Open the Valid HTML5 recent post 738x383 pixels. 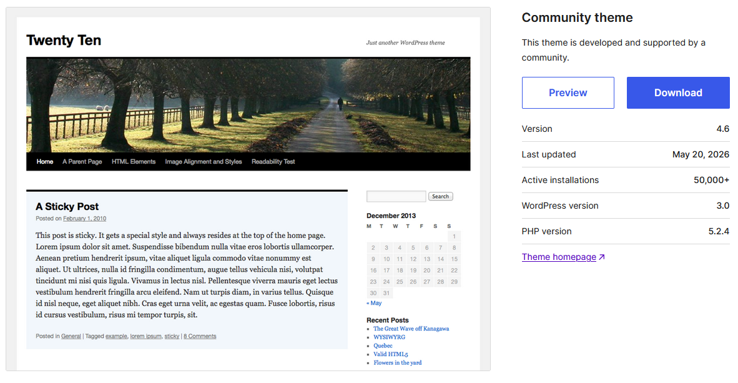(x=391, y=354)
